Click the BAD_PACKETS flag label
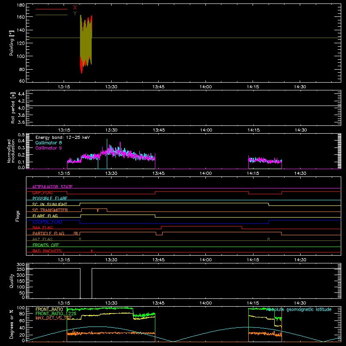346x346 pixels. point(47,251)
